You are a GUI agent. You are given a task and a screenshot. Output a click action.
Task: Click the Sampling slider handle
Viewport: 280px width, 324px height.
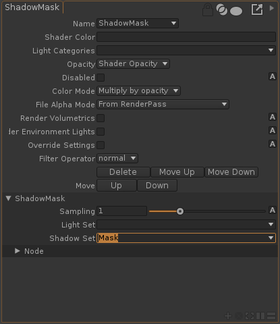point(180,211)
